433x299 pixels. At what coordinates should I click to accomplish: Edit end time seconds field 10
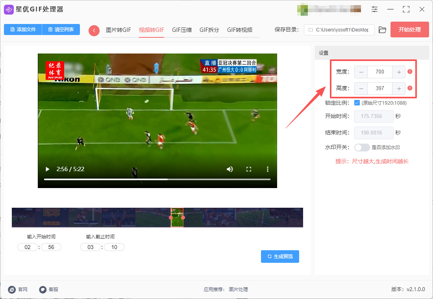tap(114, 247)
